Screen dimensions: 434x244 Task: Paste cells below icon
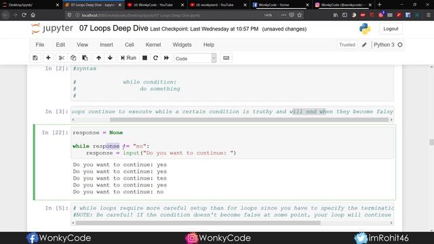(x=85, y=58)
